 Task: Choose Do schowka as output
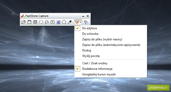[111, 34]
